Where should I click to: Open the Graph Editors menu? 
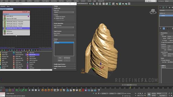[x=45, y=1]
